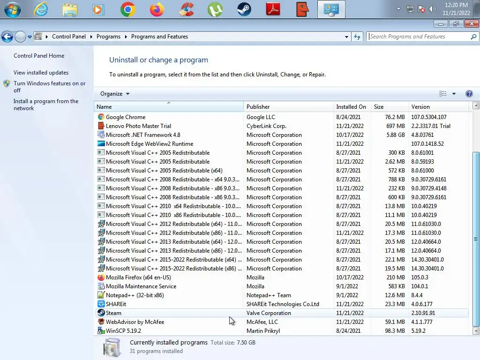Image resolution: width=480 pixels, height=360 pixels.
Task: Select Mozilla Firefox (x64 en-US)
Action: tap(281, 277)
